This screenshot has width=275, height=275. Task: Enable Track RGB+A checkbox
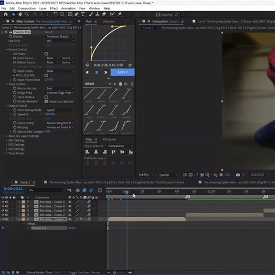coord(46,97)
